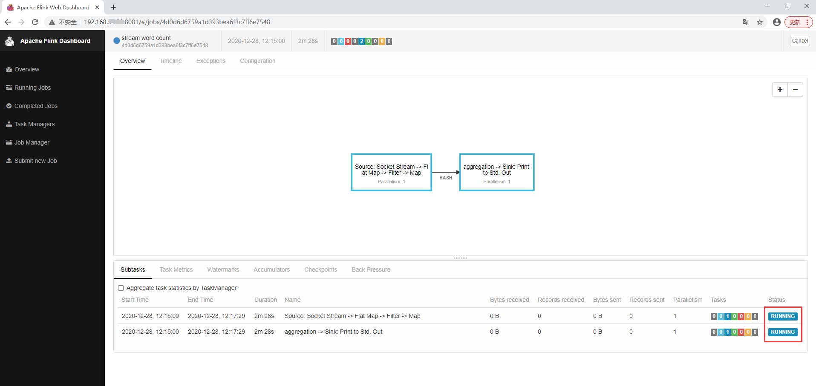Select the Source: Socket Stream graph node

pos(391,172)
